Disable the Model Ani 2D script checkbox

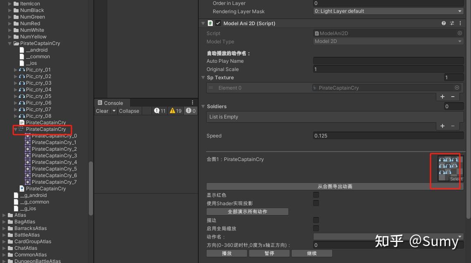click(x=218, y=23)
